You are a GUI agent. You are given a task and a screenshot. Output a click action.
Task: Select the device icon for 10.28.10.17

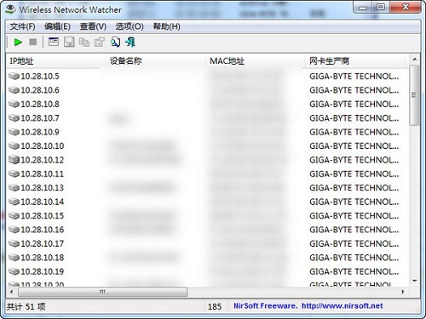click(14, 243)
